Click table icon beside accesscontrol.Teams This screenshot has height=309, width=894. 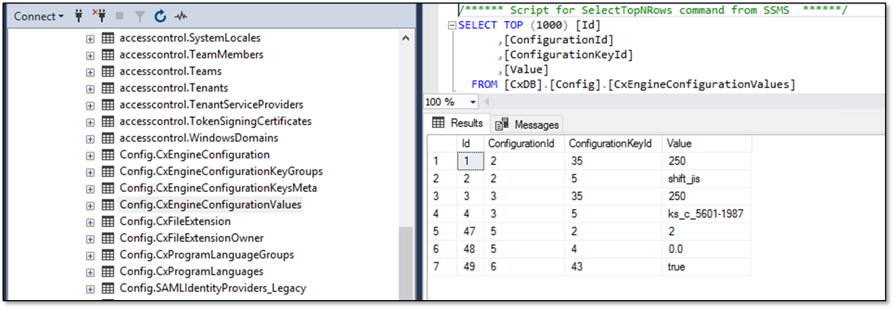click(x=108, y=71)
